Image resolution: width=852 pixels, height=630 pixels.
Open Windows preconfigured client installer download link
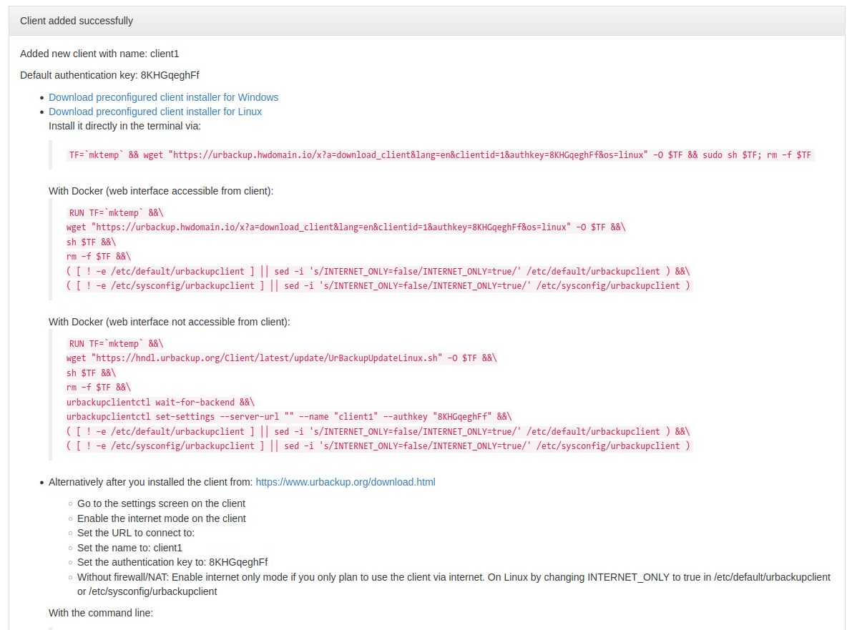pyautogui.click(x=164, y=97)
